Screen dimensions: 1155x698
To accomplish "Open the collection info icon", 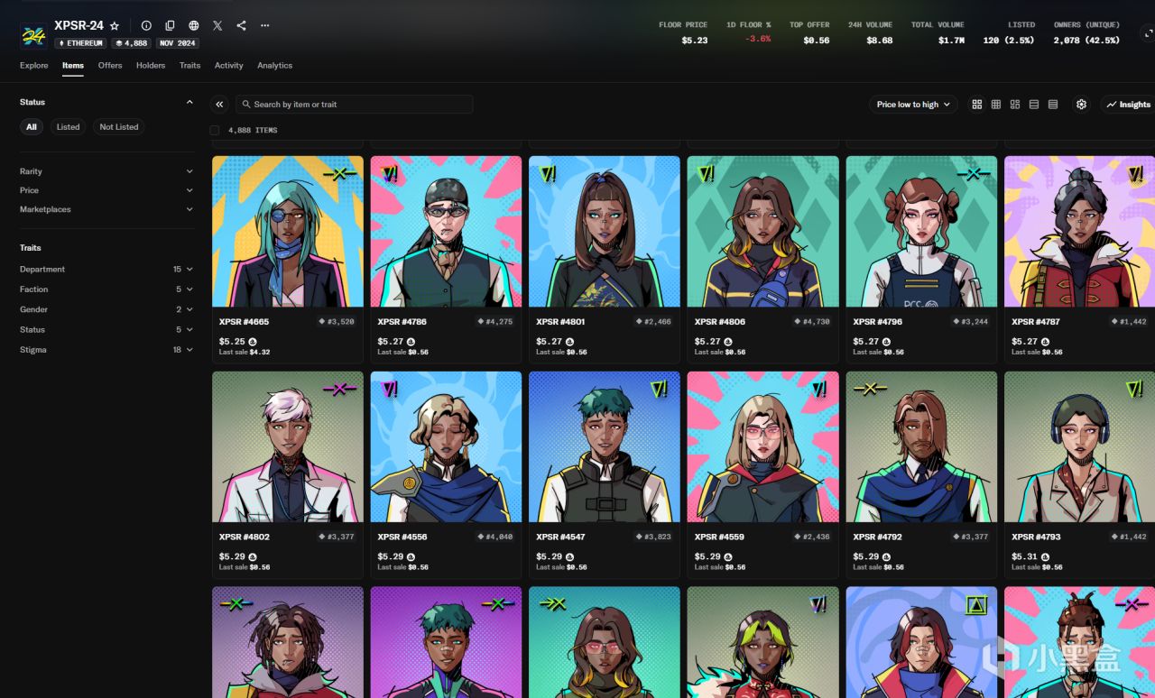I will pos(146,26).
